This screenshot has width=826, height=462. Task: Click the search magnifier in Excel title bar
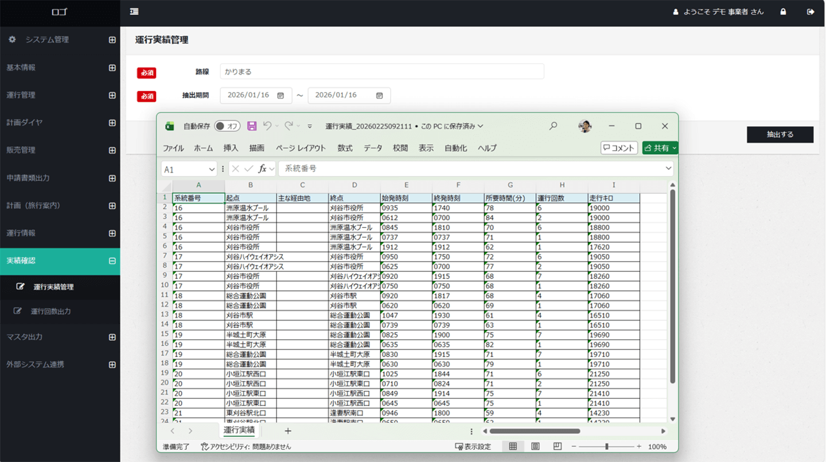pos(553,126)
